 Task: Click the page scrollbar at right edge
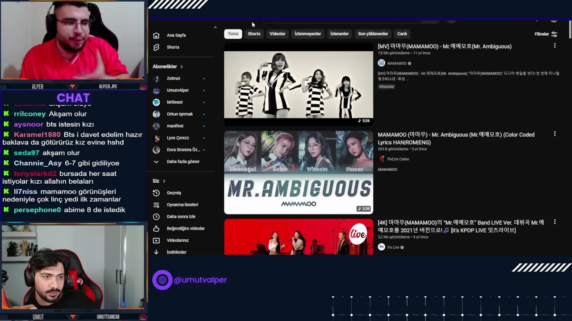[x=570, y=30]
